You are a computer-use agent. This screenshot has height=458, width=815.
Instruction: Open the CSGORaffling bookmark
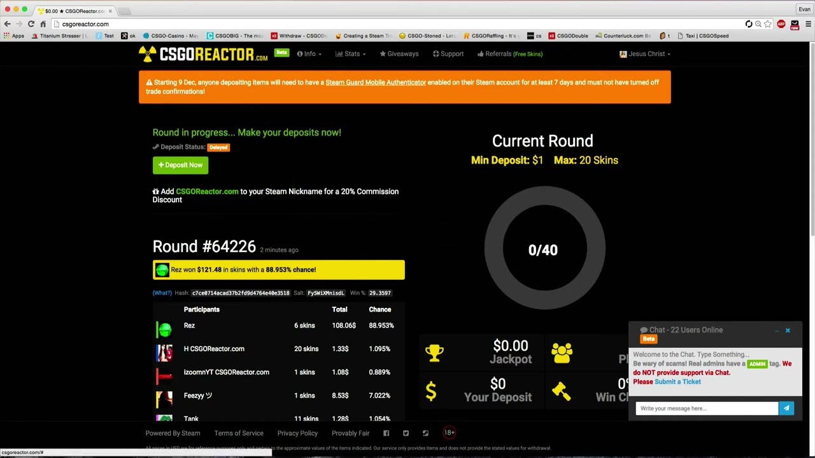pyautogui.click(x=491, y=36)
